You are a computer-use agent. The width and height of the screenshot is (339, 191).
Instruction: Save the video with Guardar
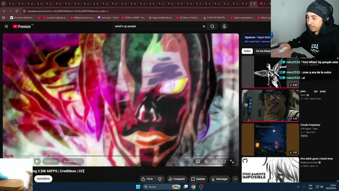198,179
